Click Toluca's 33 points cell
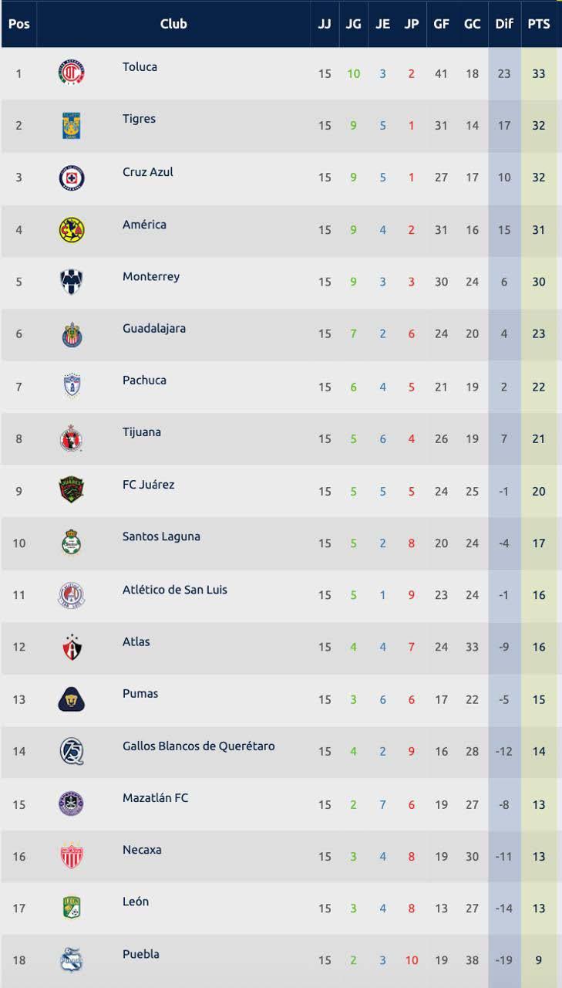This screenshot has height=988, width=562. (x=539, y=74)
